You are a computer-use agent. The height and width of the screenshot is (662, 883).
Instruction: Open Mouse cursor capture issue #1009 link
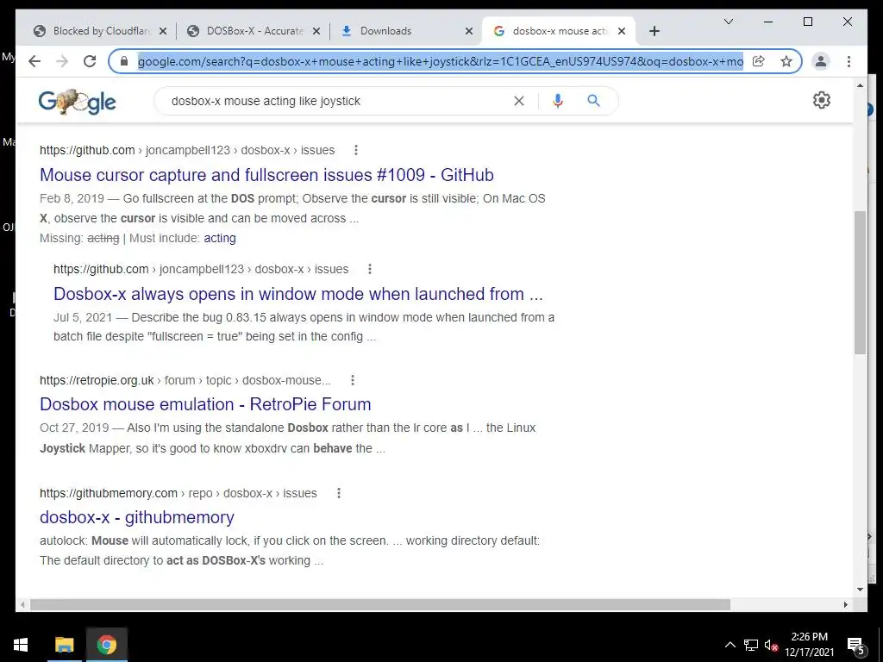266,174
